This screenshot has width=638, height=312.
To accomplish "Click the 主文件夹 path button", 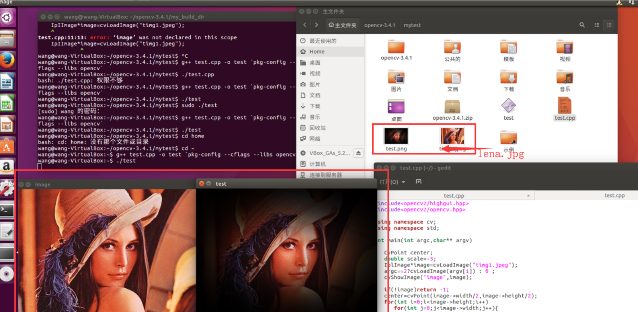I will [x=343, y=25].
